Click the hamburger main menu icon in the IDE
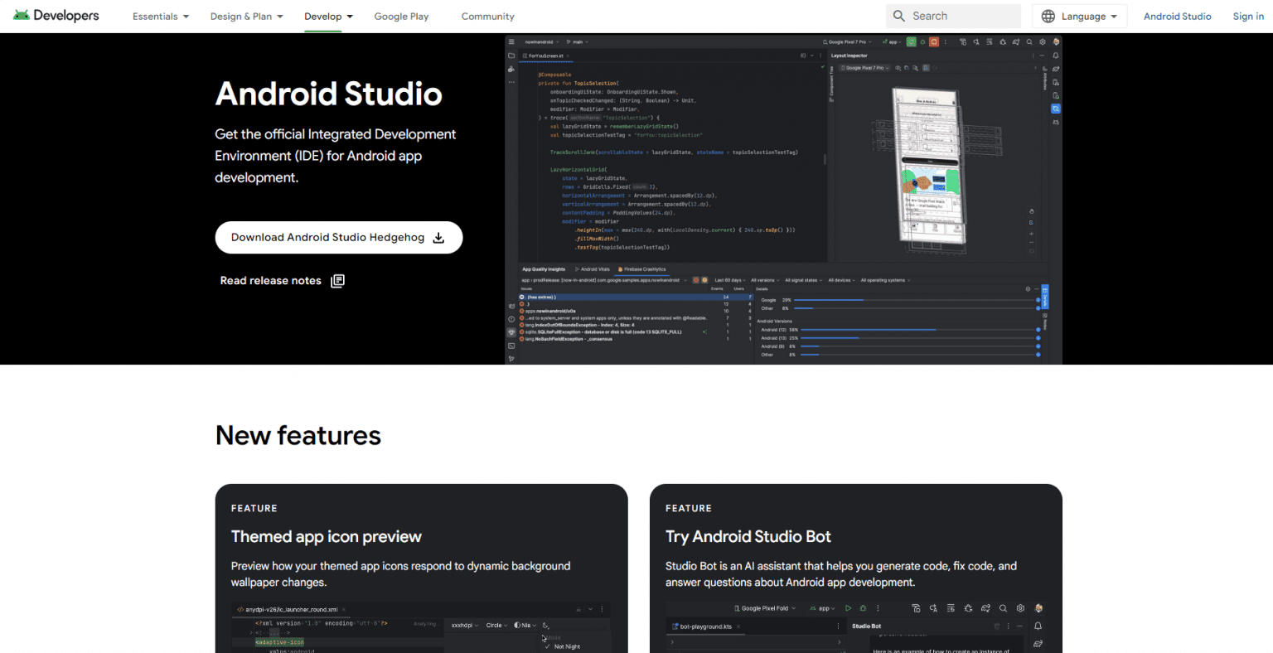 (511, 41)
